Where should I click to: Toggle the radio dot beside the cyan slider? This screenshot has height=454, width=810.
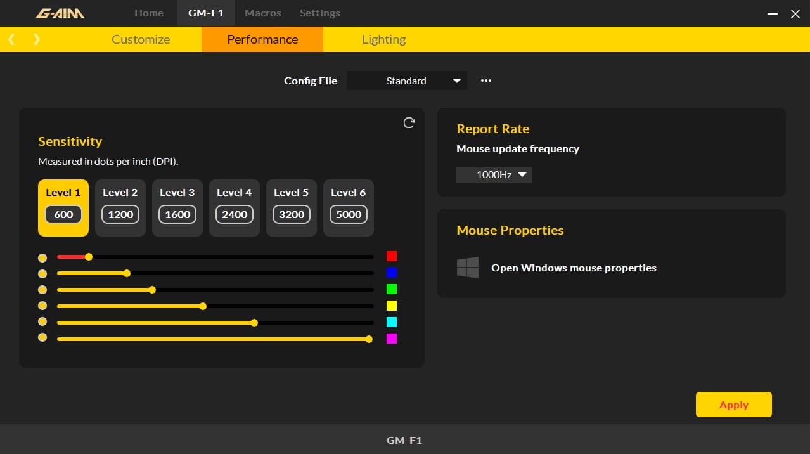click(x=42, y=321)
